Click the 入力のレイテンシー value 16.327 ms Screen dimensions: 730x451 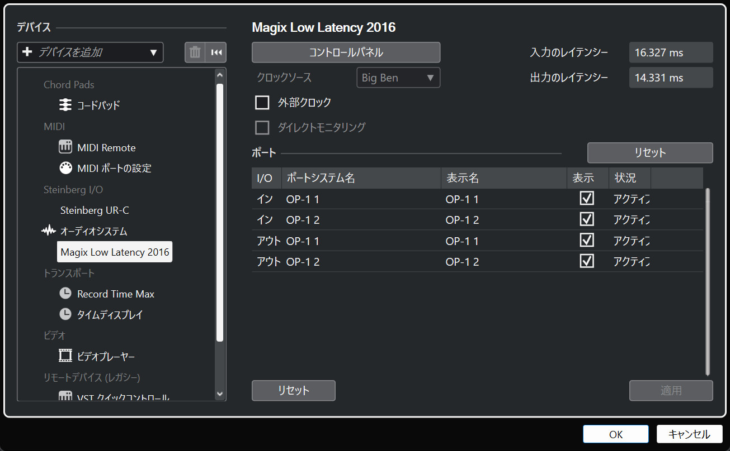click(x=671, y=52)
